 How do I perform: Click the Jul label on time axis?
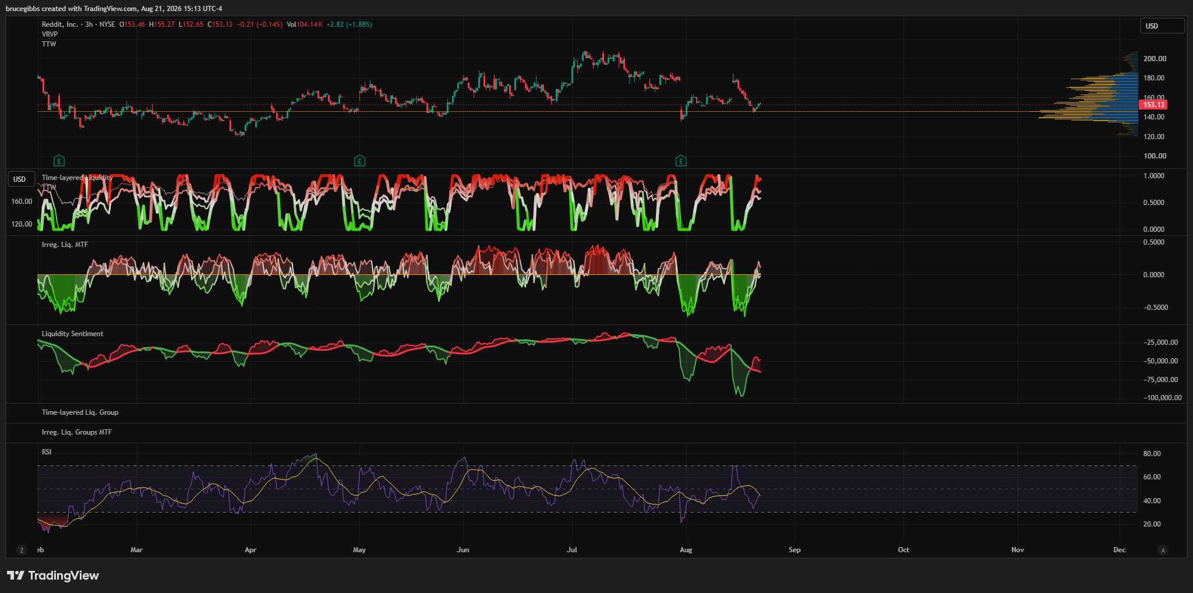(x=572, y=550)
